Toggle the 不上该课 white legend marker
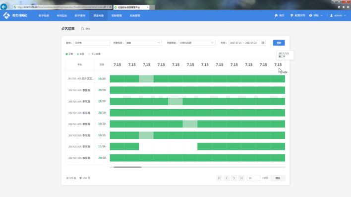The width and height of the screenshot is (351, 197). [89, 54]
